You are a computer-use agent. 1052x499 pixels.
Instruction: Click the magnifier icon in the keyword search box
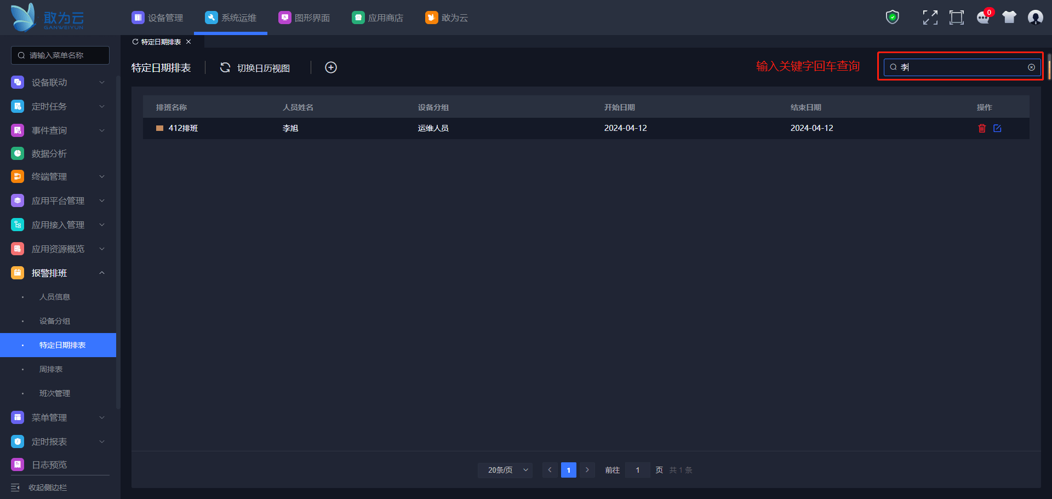coord(893,67)
